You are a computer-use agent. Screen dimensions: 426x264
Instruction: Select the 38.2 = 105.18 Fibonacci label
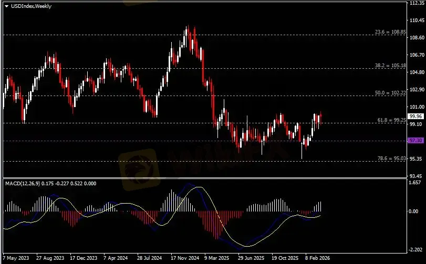tap(390, 66)
